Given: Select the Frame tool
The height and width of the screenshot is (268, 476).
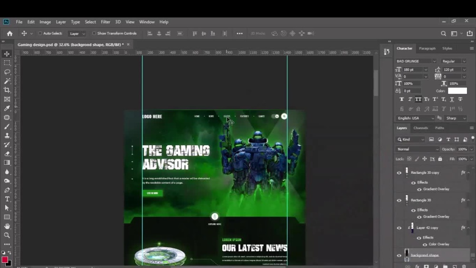Looking at the screenshot, I should click(7, 99).
